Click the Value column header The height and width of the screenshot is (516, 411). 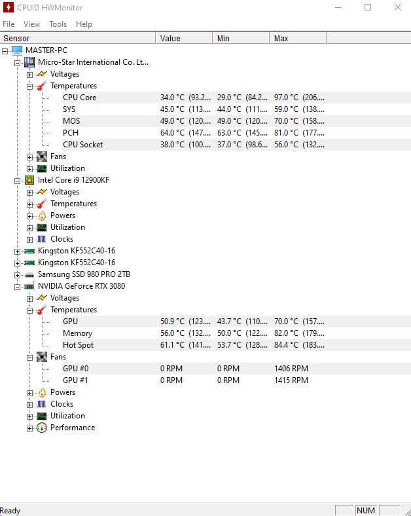coord(184,38)
